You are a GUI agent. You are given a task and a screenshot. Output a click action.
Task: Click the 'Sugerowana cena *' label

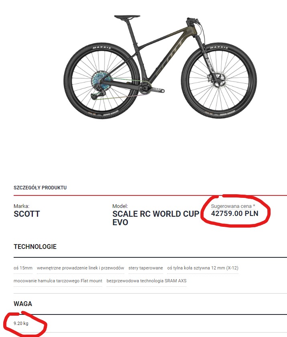pyautogui.click(x=233, y=206)
